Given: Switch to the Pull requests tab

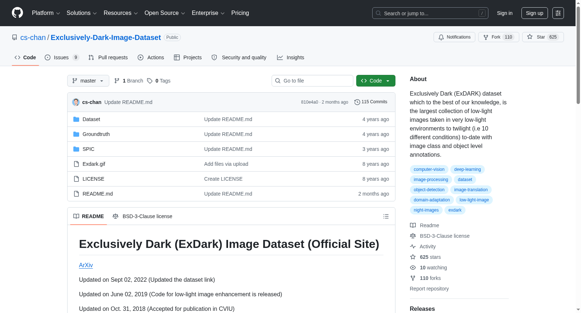Looking at the screenshot, I should 108,57.
